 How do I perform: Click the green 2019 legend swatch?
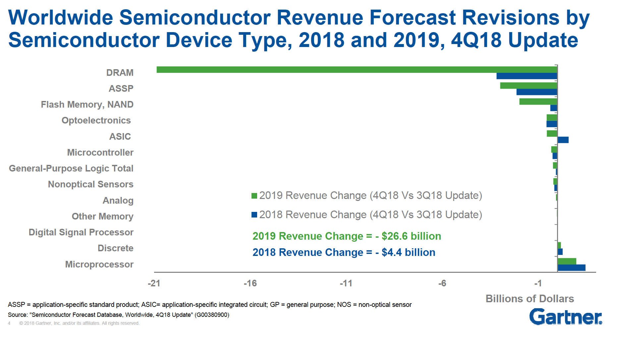point(254,196)
